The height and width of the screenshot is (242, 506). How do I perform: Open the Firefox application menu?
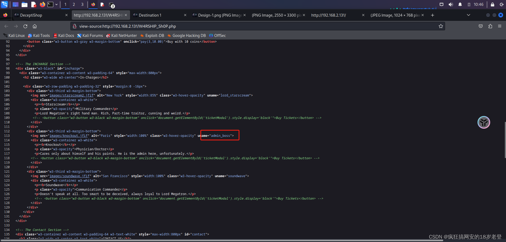[500, 26]
